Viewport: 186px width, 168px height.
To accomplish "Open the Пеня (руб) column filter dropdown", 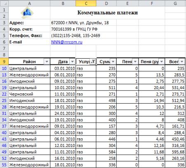I will (162, 62).
